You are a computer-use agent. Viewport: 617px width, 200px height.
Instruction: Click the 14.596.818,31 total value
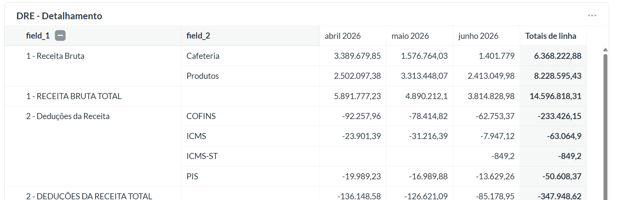point(555,96)
